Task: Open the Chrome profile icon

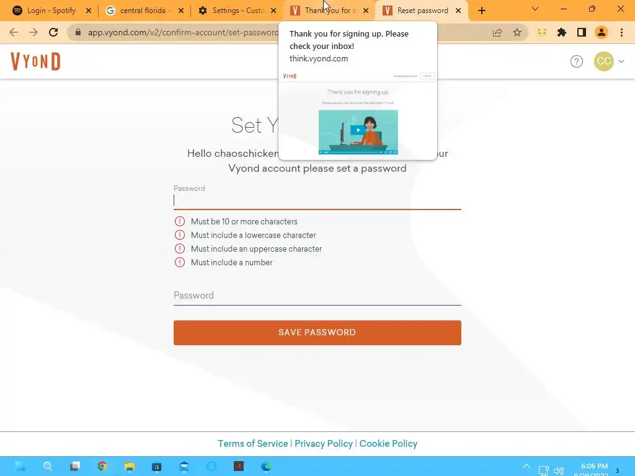Action: [x=602, y=32]
